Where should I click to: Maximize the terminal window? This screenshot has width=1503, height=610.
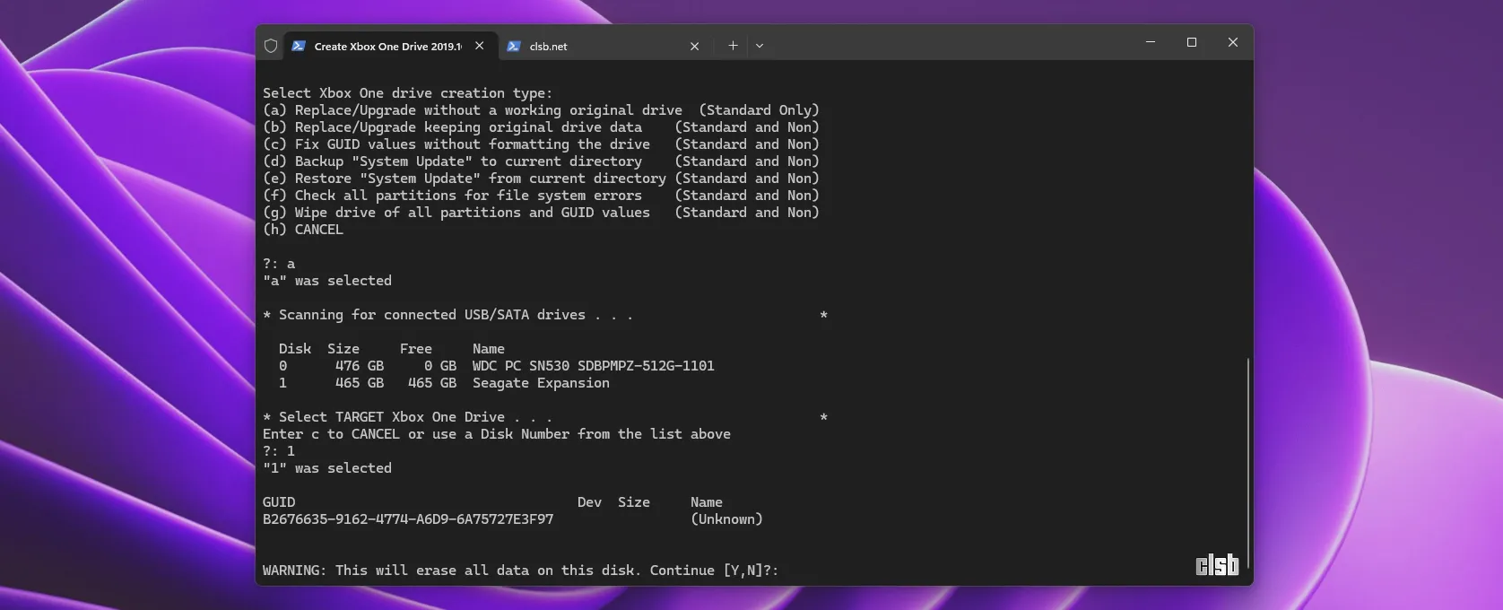[x=1192, y=42]
